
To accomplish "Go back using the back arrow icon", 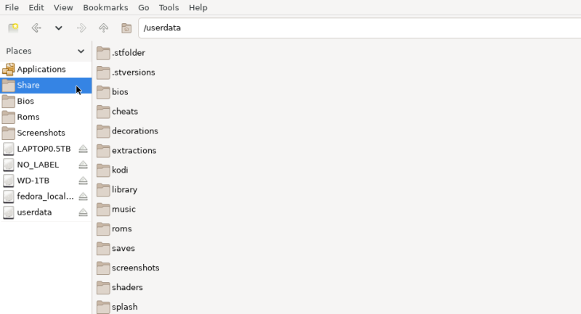I will coord(36,28).
